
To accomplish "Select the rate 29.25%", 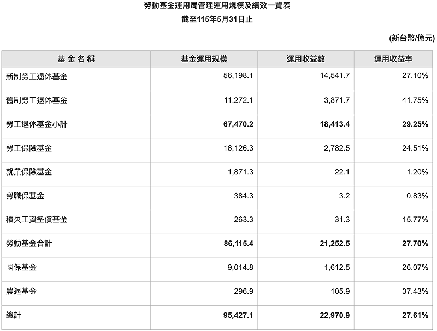I will coord(415,124).
